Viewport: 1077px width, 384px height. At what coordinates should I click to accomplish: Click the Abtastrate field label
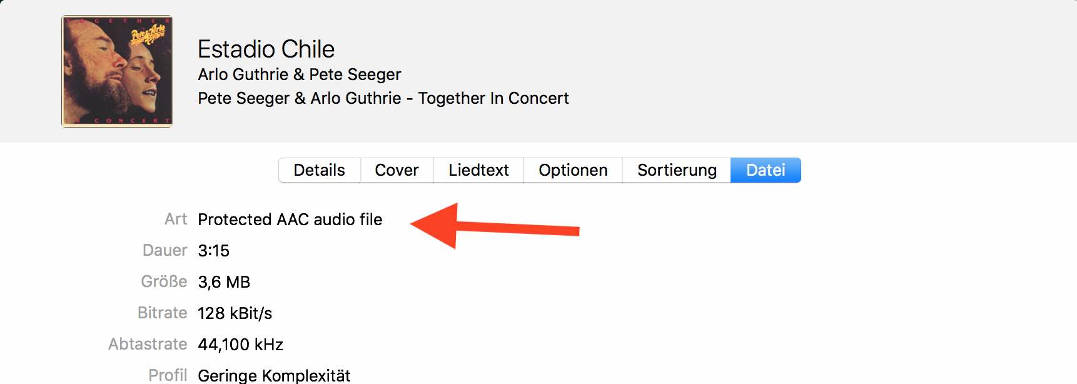click(x=148, y=345)
